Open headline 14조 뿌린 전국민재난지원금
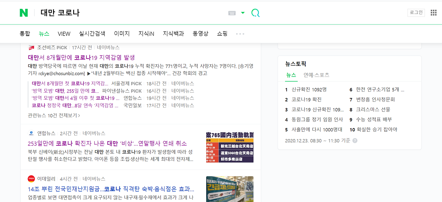The image size is (442, 202). (111, 189)
